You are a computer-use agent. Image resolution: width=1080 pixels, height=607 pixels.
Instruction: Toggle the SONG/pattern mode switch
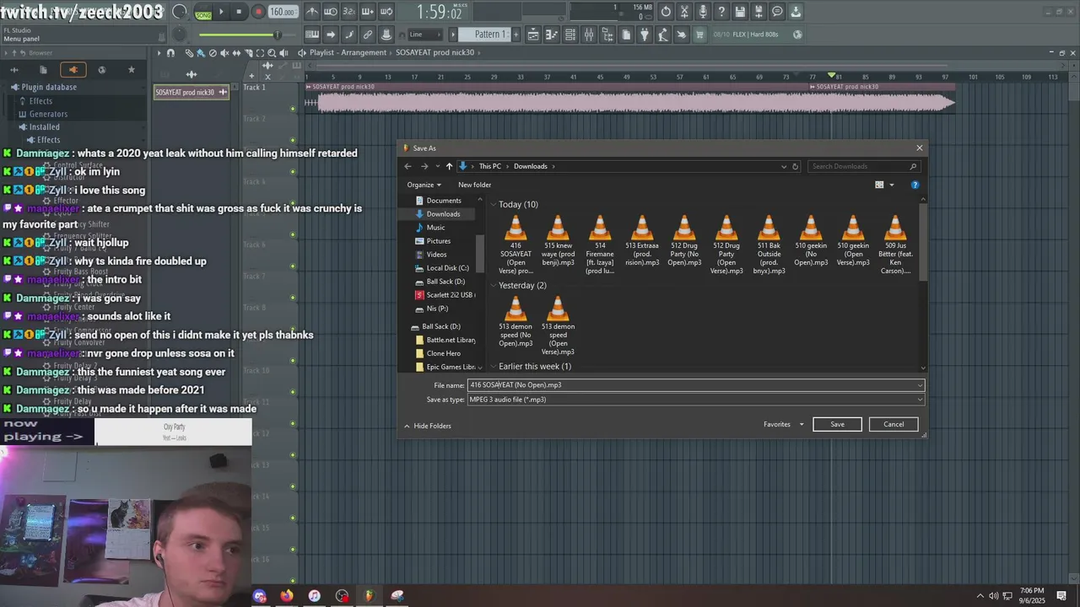coord(203,13)
